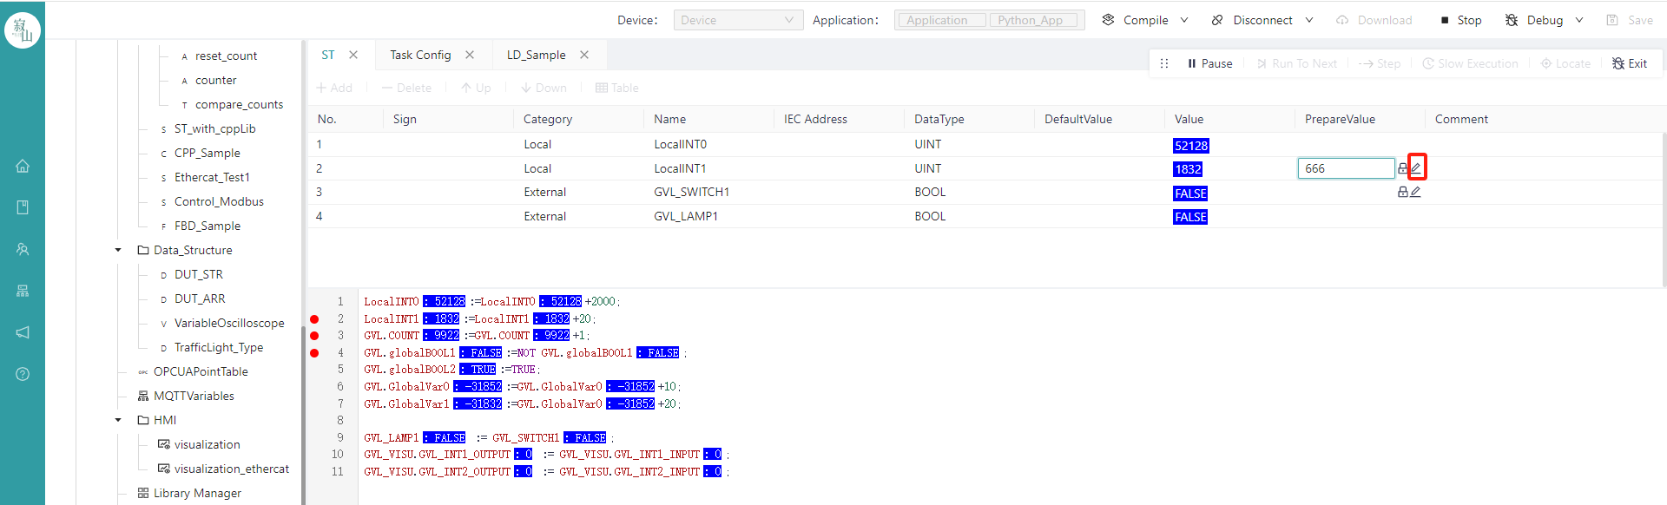
Task: Click the PrepareValue field containing 666
Action: pyautogui.click(x=1346, y=168)
